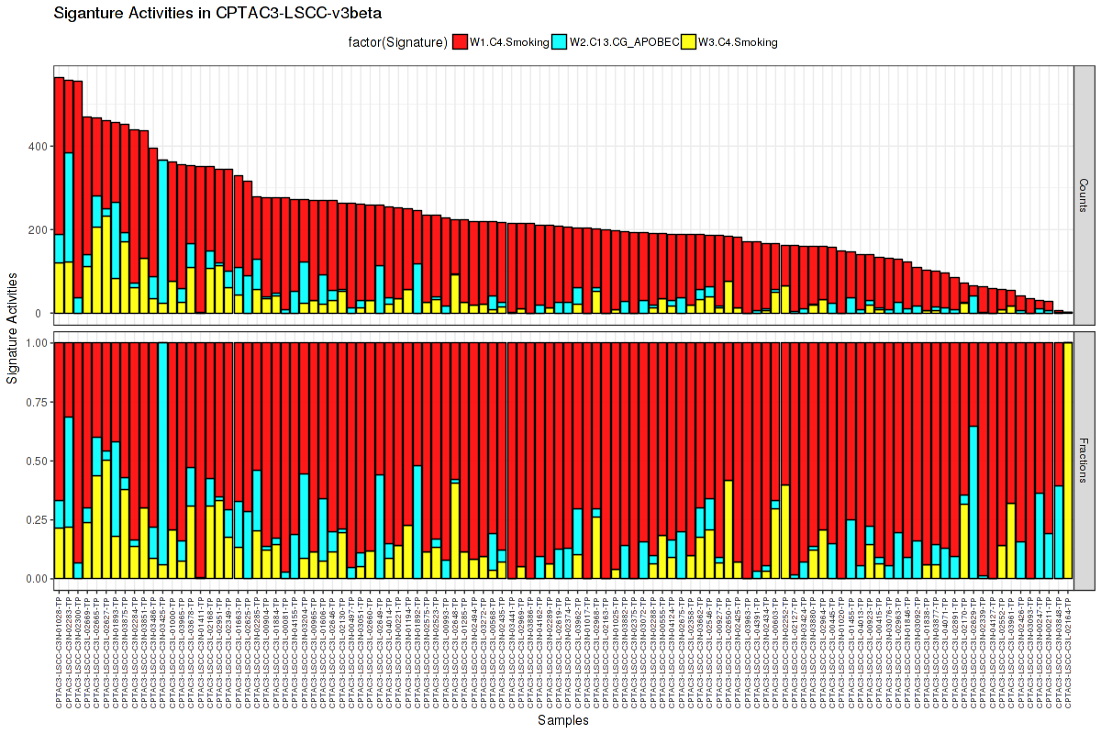The width and height of the screenshot is (1101, 734).
Task: Click the 200 tick on Counts axis
Action: (37, 230)
